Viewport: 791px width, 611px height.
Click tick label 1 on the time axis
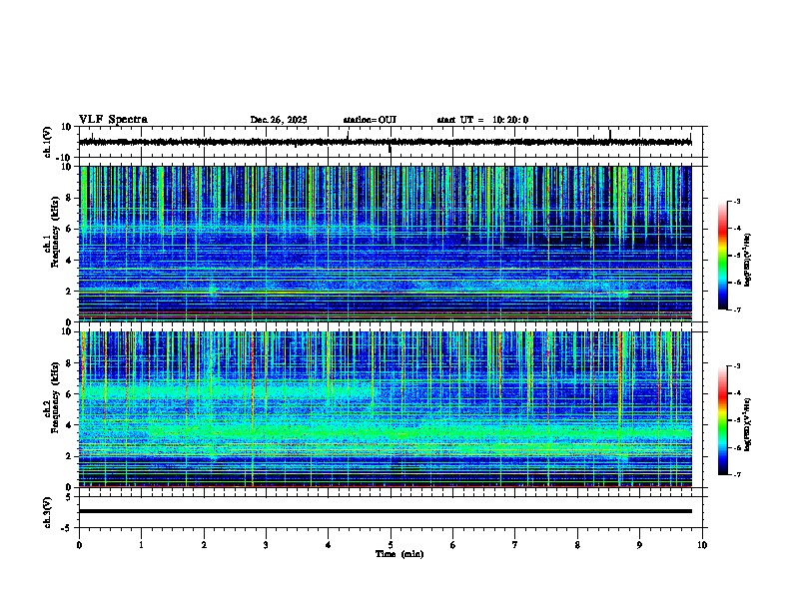pyautogui.click(x=141, y=545)
